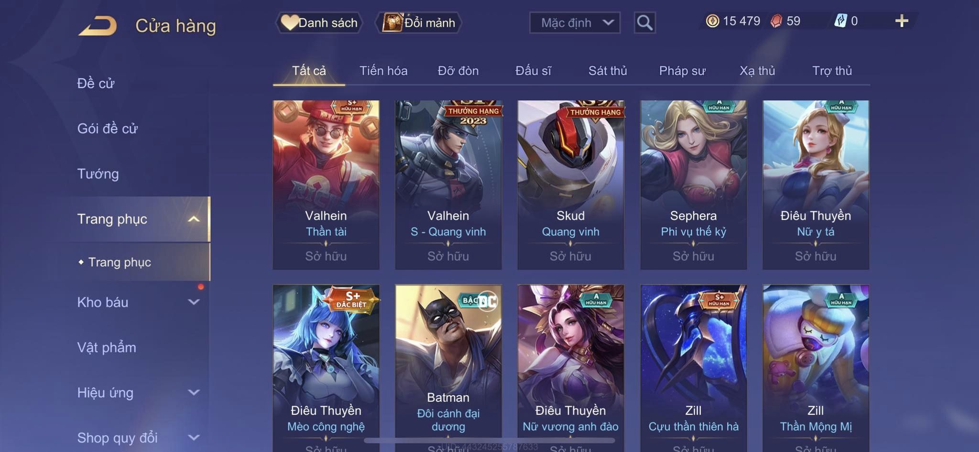Expand the Hiệu ứng sidebar section
This screenshot has width=979, height=452.
click(194, 392)
